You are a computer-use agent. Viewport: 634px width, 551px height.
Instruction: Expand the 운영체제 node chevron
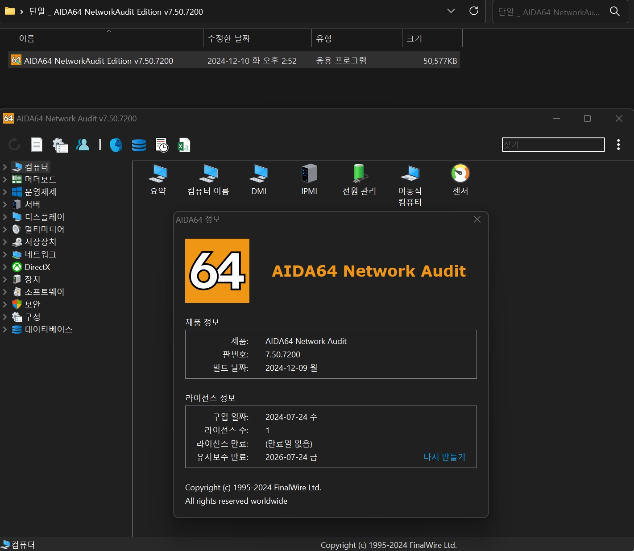point(5,192)
